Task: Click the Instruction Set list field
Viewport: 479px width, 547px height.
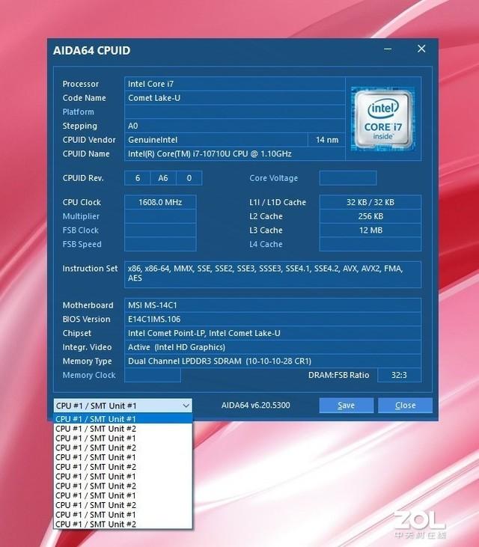Action: click(x=272, y=275)
